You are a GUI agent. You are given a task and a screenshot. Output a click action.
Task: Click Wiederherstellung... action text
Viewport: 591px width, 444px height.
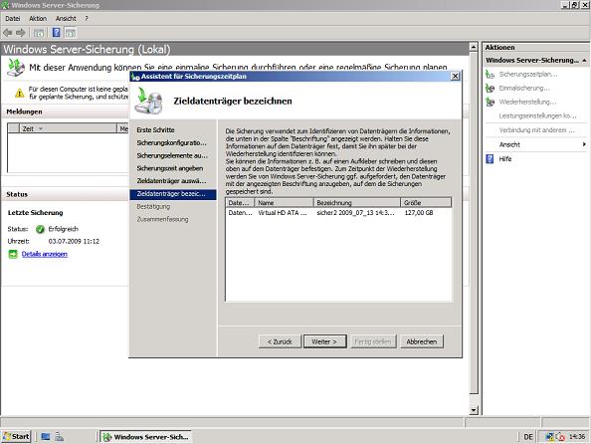527,102
